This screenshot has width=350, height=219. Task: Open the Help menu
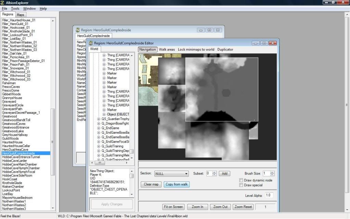tap(43, 9)
